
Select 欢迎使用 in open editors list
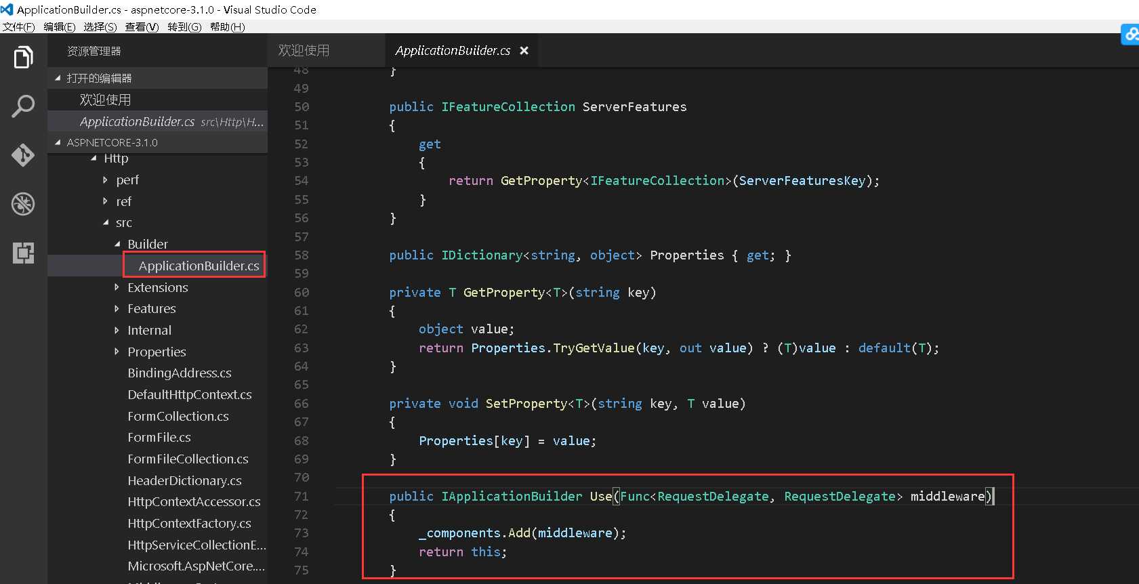(x=157, y=100)
